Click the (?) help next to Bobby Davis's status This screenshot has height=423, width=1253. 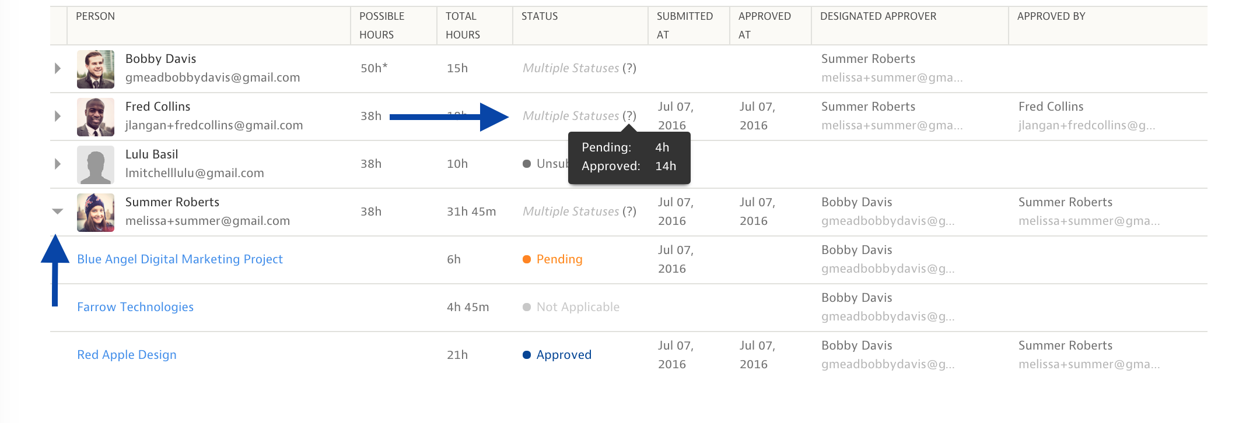[629, 68]
